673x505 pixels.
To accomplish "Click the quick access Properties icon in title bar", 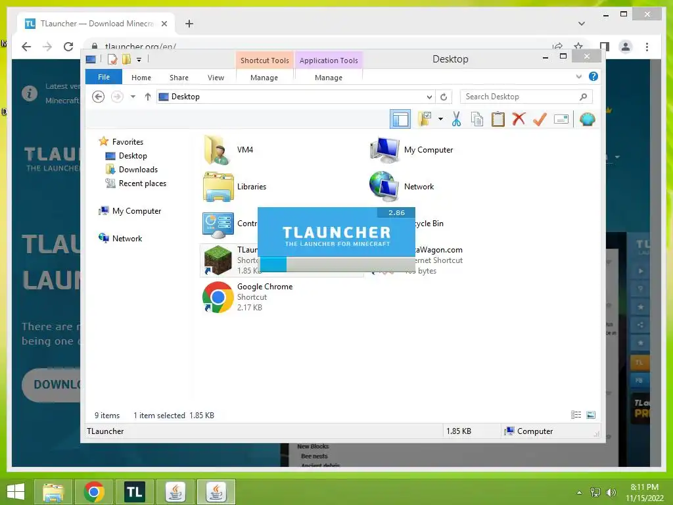I will pyautogui.click(x=112, y=59).
